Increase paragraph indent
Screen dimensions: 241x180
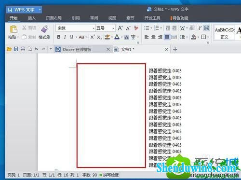click(174, 28)
